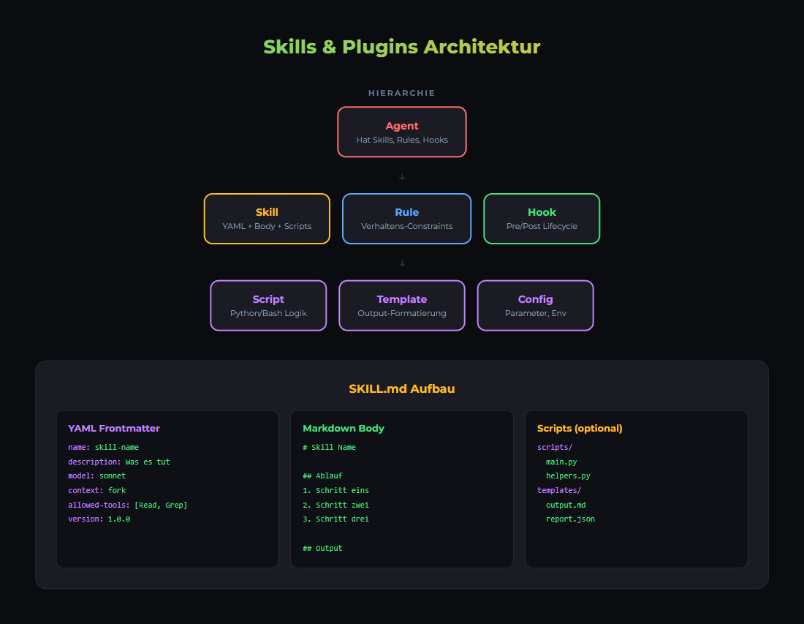Open the main.py file entry
This screenshot has width=804, height=624.
coord(561,462)
